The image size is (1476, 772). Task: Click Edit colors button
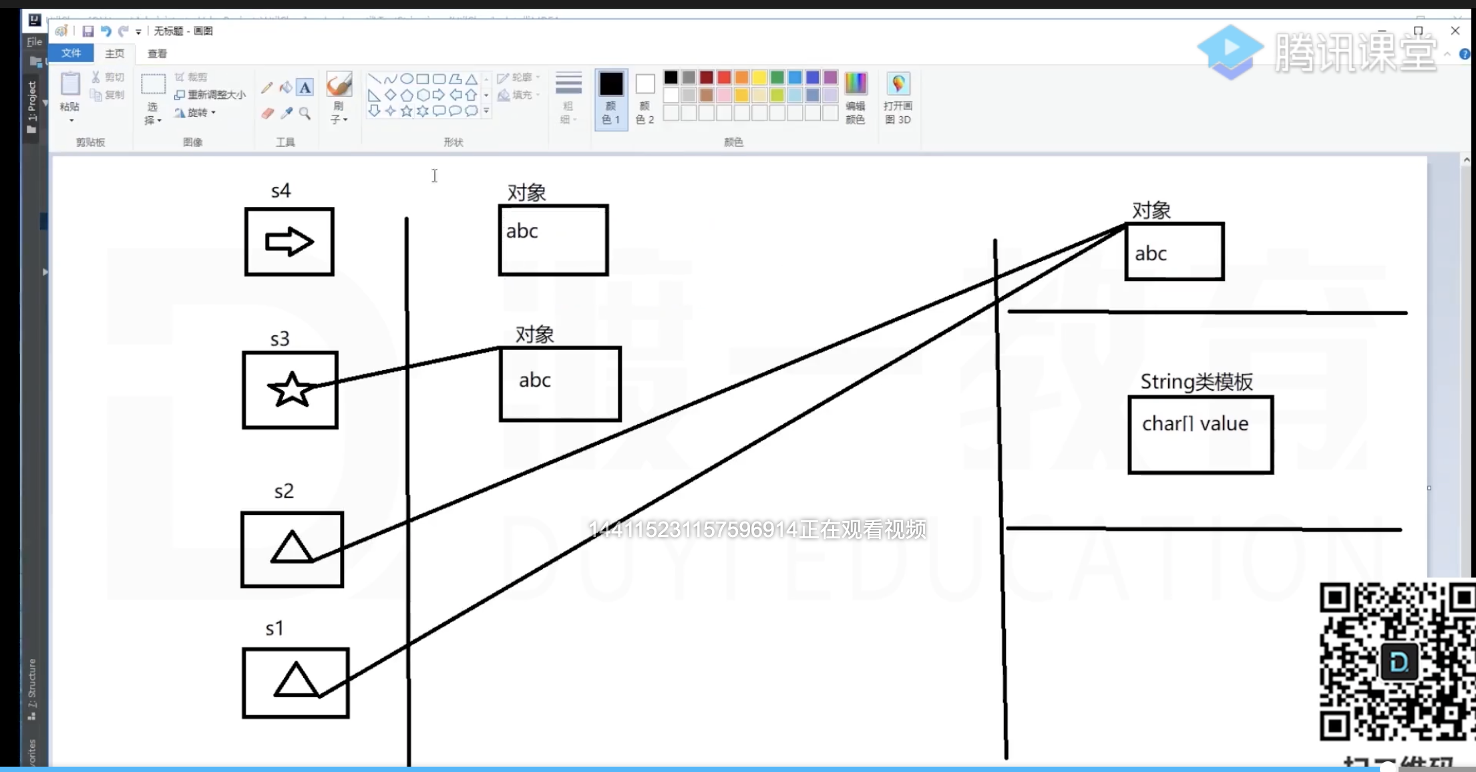(856, 98)
